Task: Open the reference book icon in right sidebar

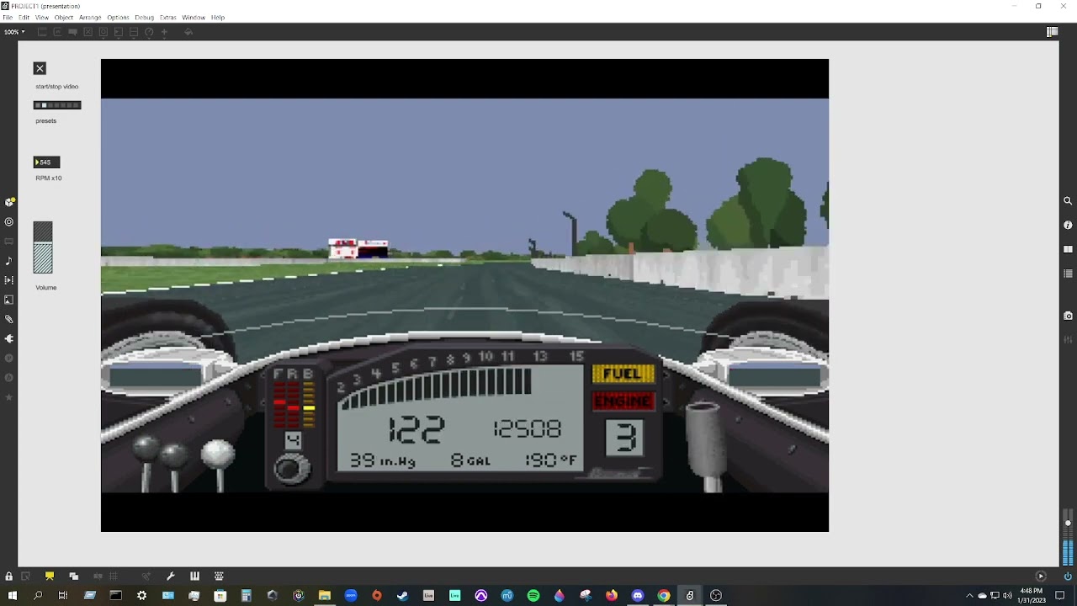Action: click(1068, 249)
